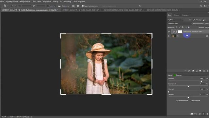The height and width of the screenshot is (118, 209).
Task: Switch to the History panel tab
Action: (x=176, y=15)
